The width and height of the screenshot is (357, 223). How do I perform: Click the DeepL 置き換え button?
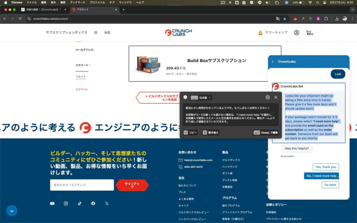[211, 132]
